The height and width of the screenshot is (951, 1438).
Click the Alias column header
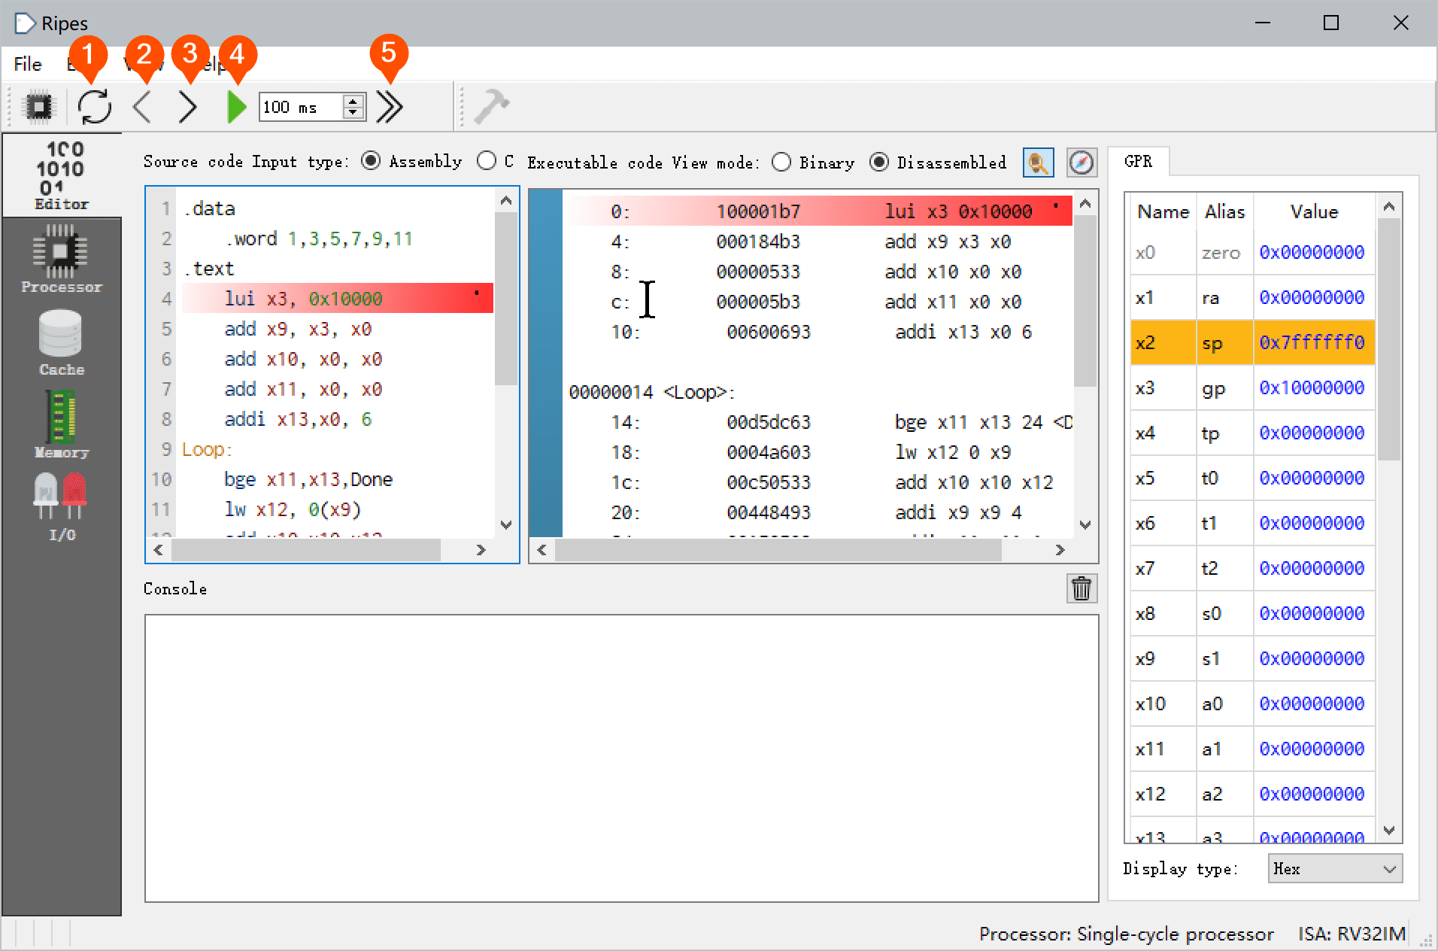tap(1224, 211)
